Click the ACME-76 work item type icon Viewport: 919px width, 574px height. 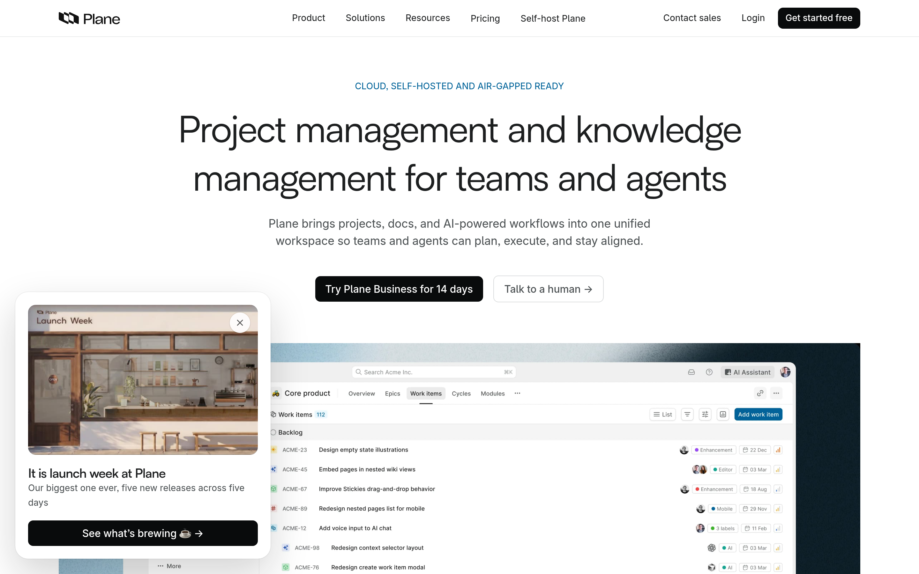pyautogui.click(x=286, y=567)
